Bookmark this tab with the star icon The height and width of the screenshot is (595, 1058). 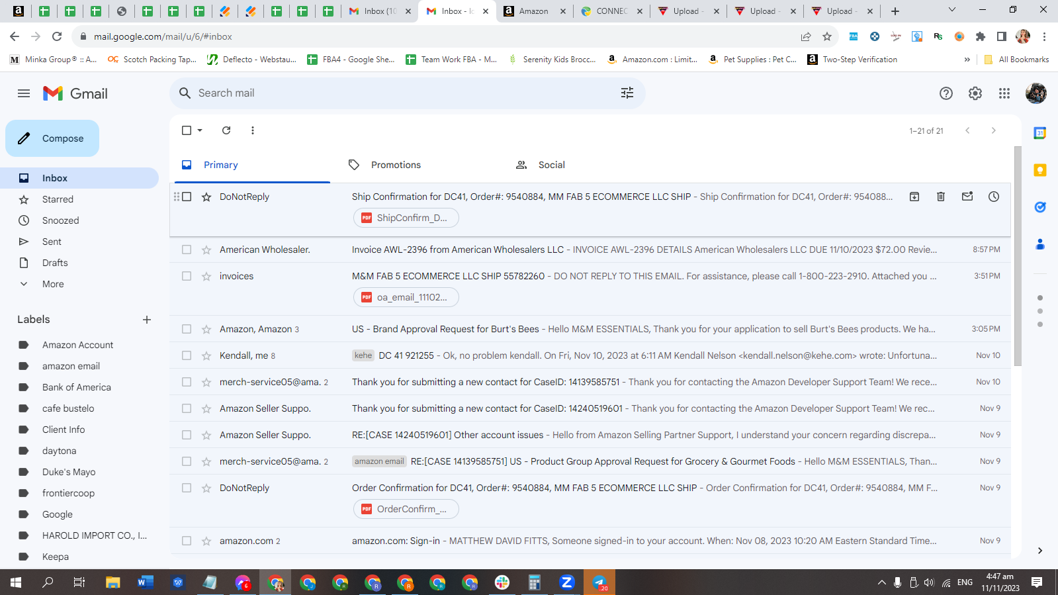coord(827,36)
